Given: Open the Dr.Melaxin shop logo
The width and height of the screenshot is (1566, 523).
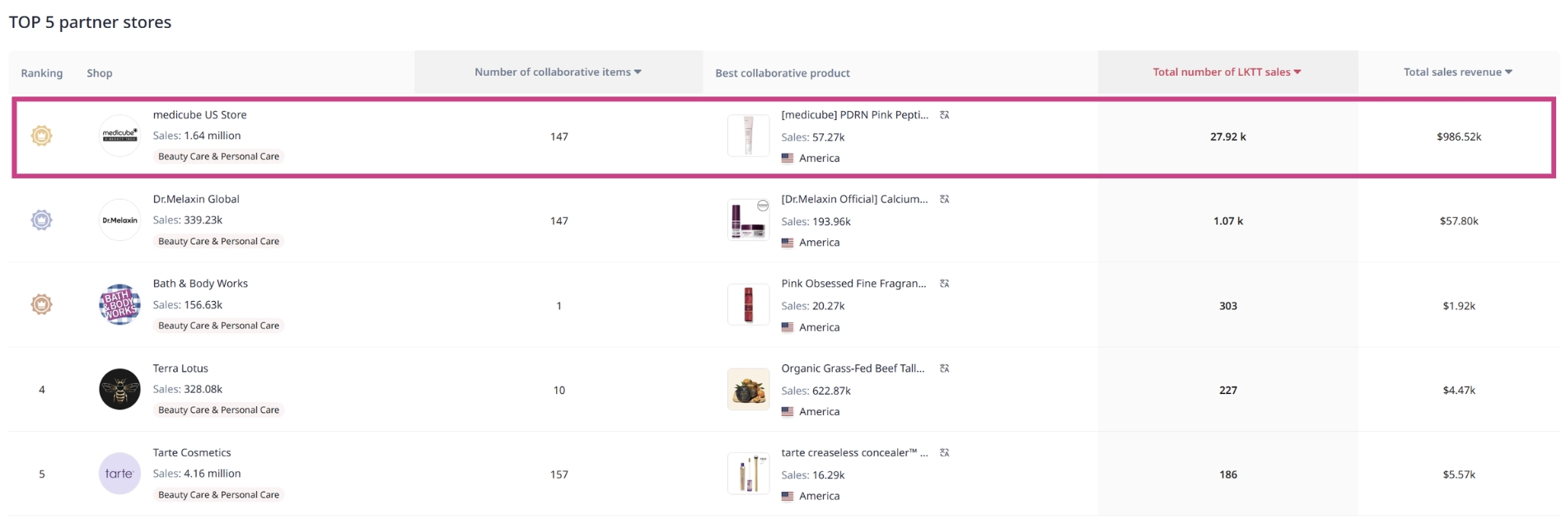Looking at the screenshot, I should [119, 220].
